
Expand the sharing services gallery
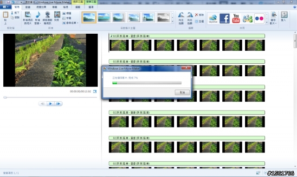click(267, 23)
